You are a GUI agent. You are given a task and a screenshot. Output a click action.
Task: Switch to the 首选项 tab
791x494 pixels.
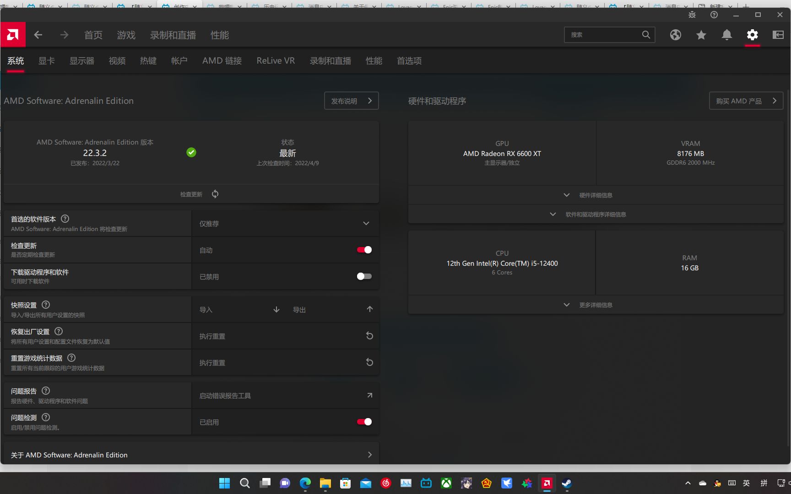[x=409, y=61]
